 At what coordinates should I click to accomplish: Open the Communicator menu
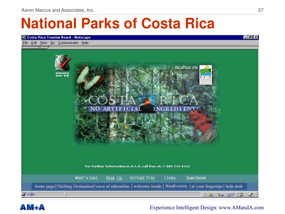coord(68,43)
